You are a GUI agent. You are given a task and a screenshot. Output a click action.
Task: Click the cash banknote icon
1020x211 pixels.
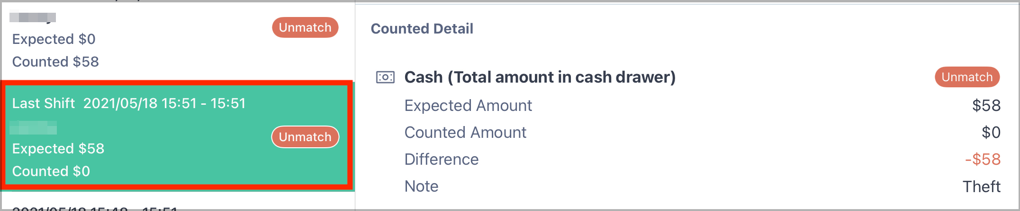[385, 77]
